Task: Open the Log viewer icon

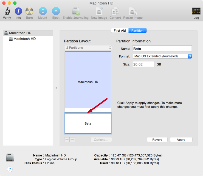Action: (196, 11)
